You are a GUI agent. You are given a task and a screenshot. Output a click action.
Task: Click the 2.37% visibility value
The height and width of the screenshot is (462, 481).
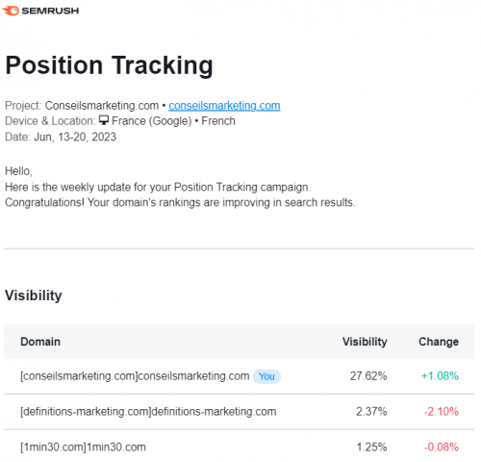coord(371,412)
